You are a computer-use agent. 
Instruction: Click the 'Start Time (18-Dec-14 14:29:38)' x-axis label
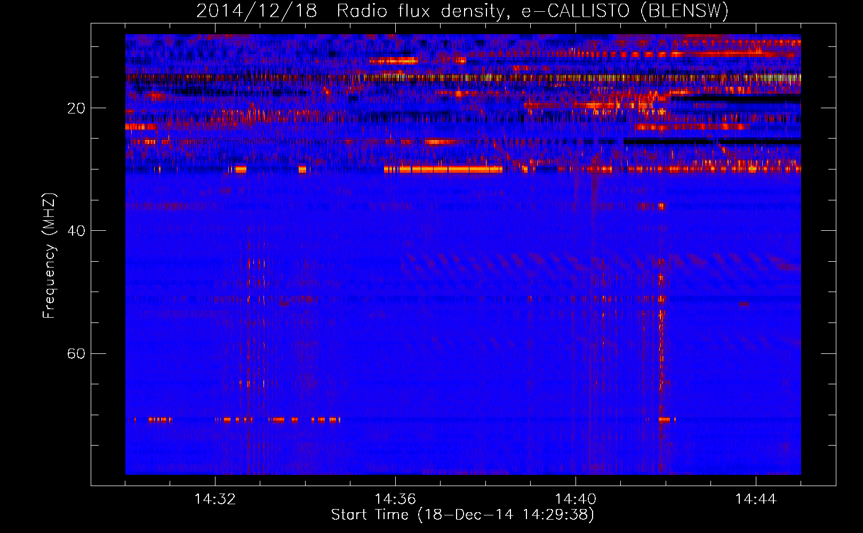(462, 515)
